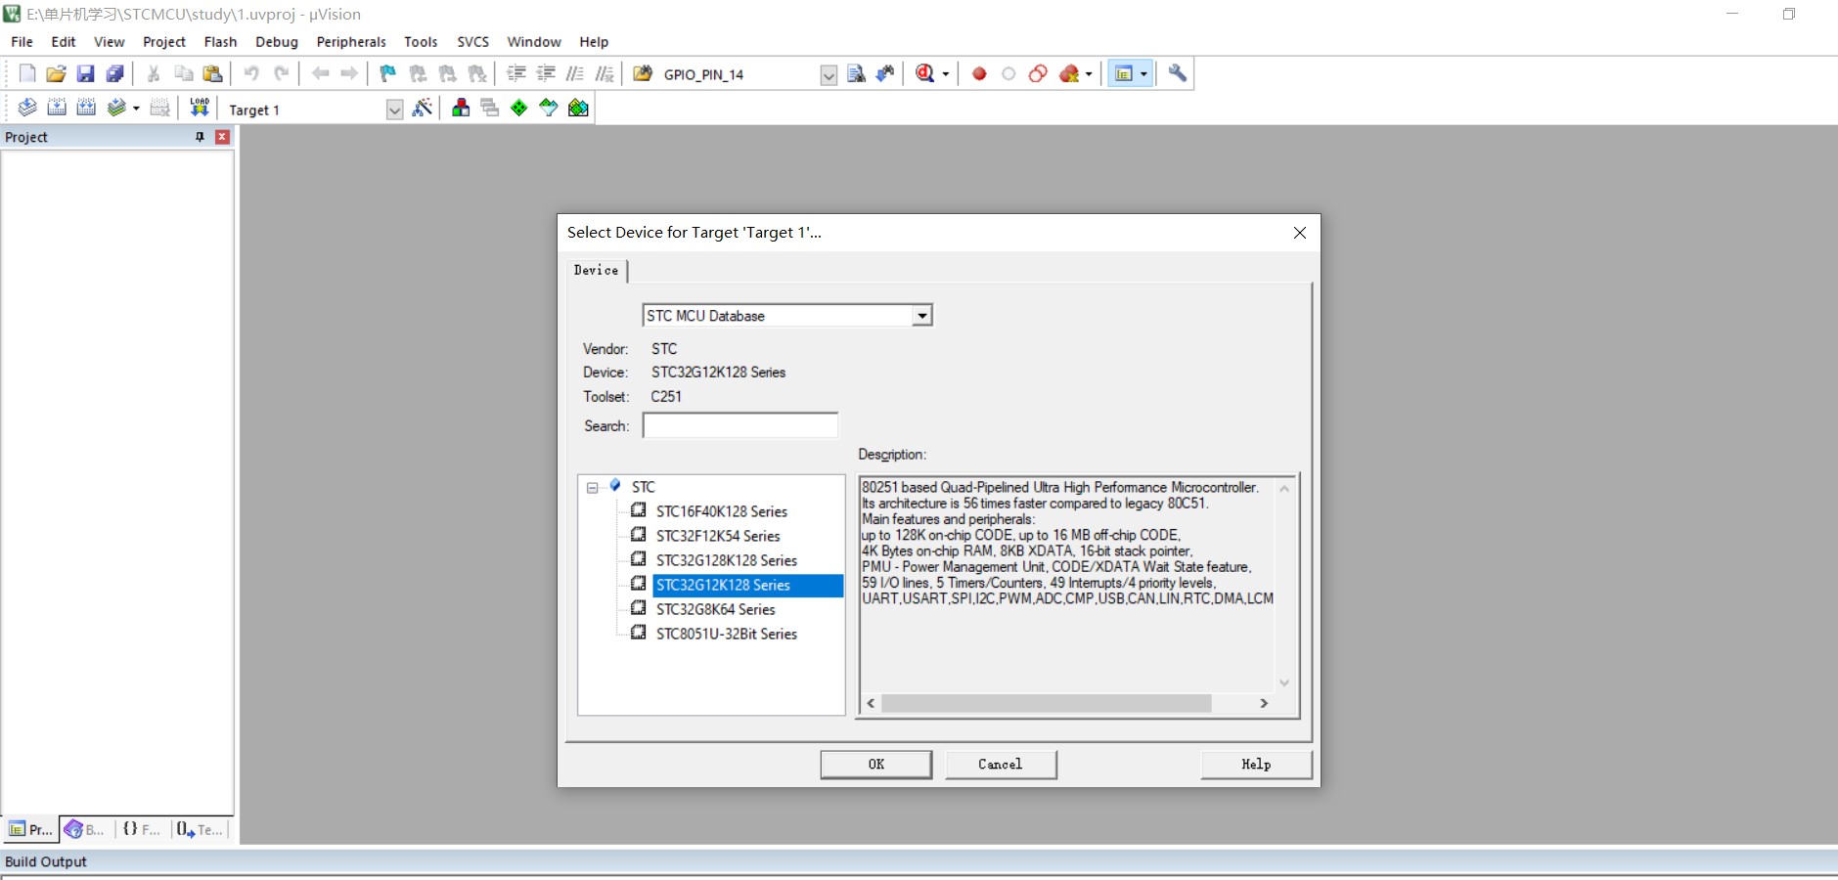
Task: Click the Open file toolbar icon
Action: click(56, 73)
